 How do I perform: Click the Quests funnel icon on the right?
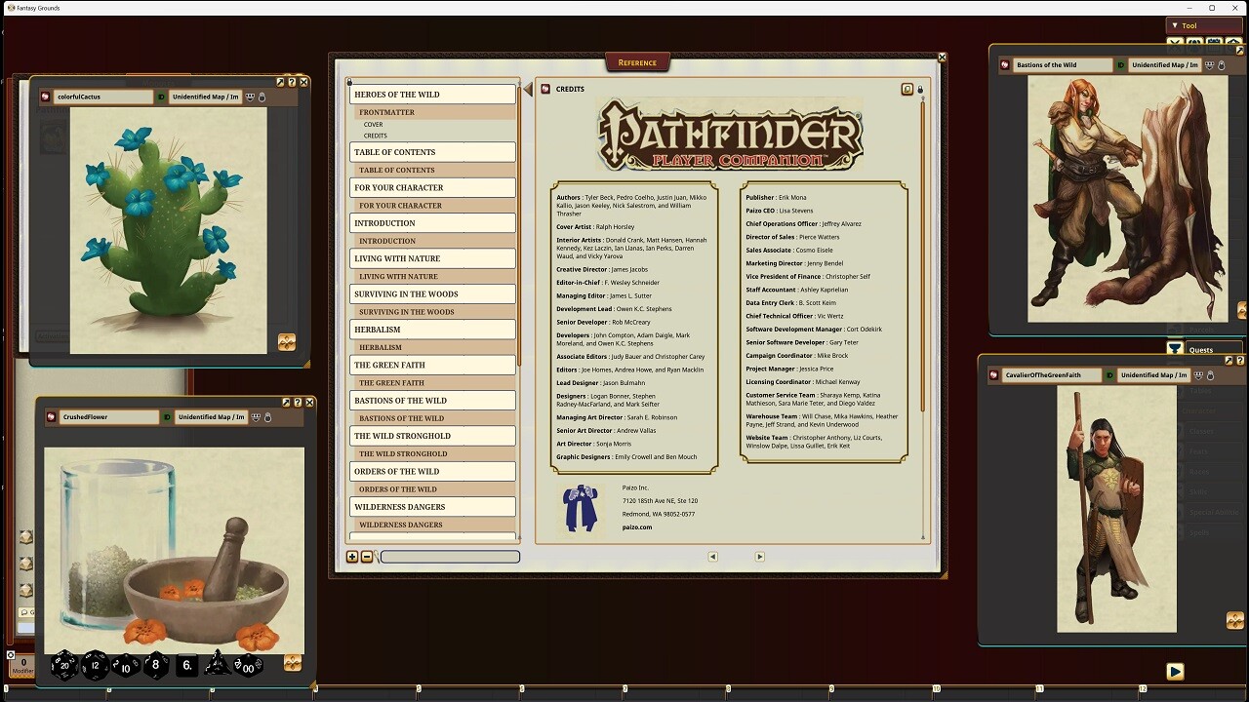(x=1174, y=349)
